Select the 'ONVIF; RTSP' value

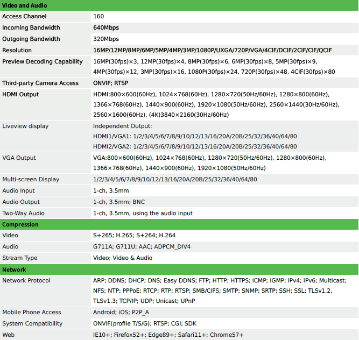110,83
